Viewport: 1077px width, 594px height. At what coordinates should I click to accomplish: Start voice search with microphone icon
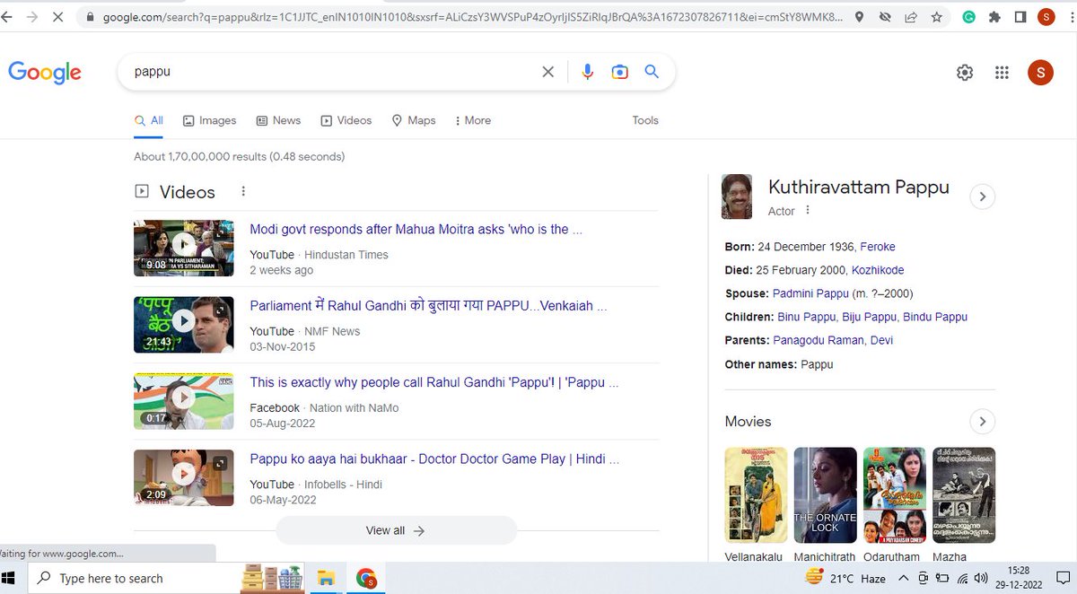[x=588, y=72]
